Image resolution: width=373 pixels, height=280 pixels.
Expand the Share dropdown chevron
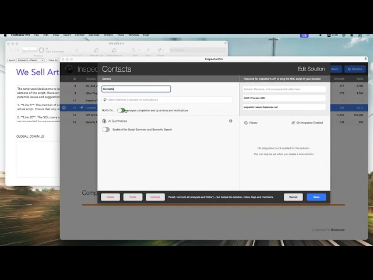(163, 50)
